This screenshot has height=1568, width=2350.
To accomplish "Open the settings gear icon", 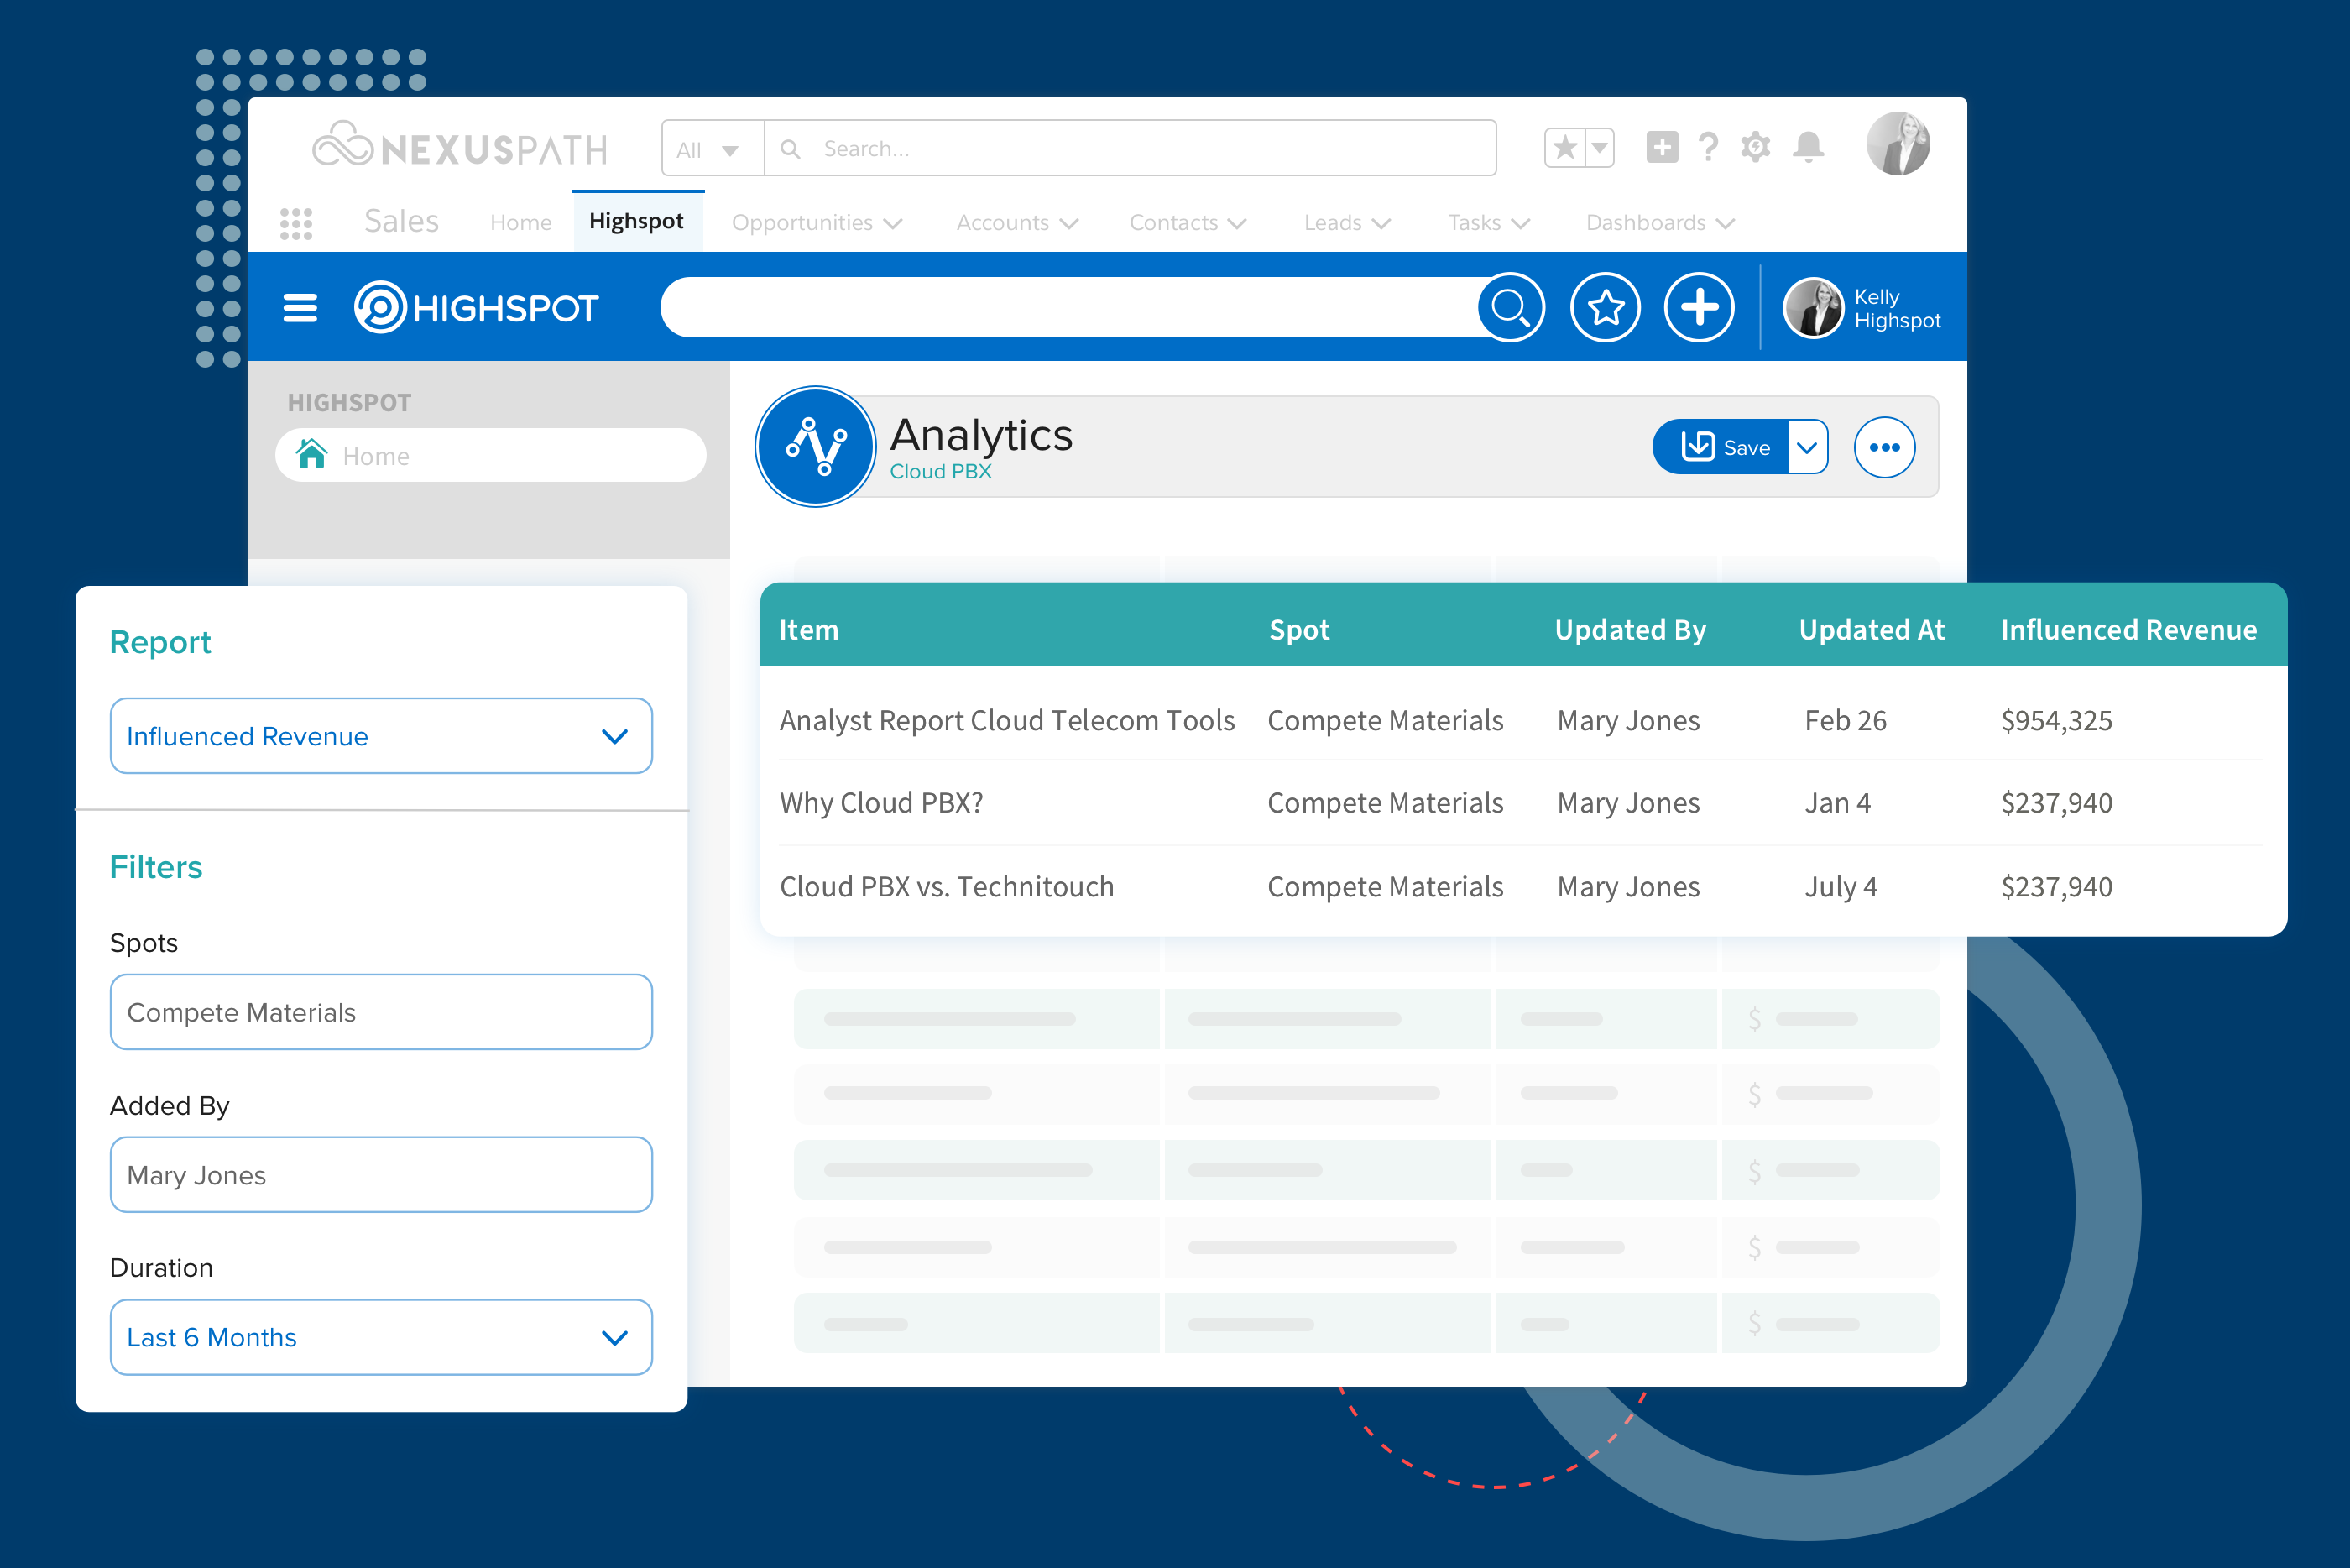I will coord(1757,147).
